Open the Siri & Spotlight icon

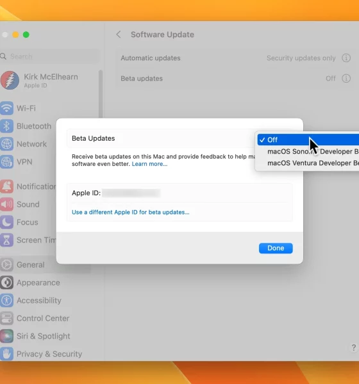pos(6,336)
